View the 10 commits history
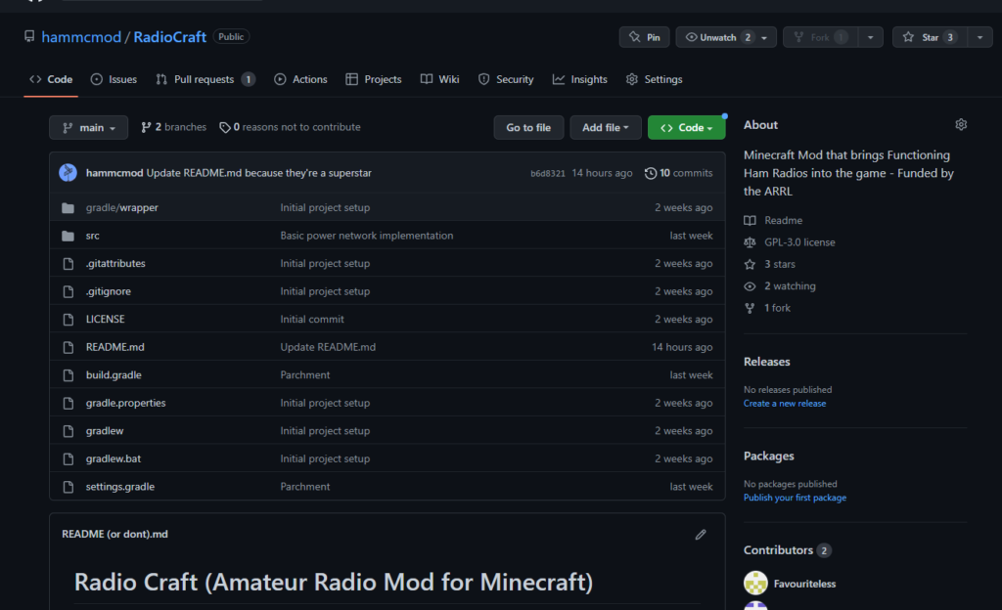The height and width of the screenshot is (610, 1002). 679,173
